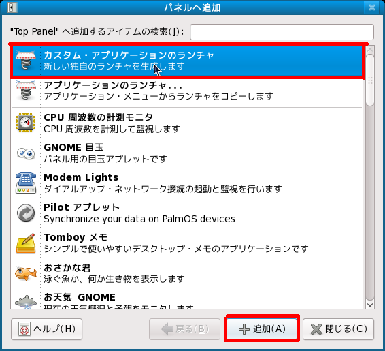
Task: Focus the item search field
Action: 282,32
